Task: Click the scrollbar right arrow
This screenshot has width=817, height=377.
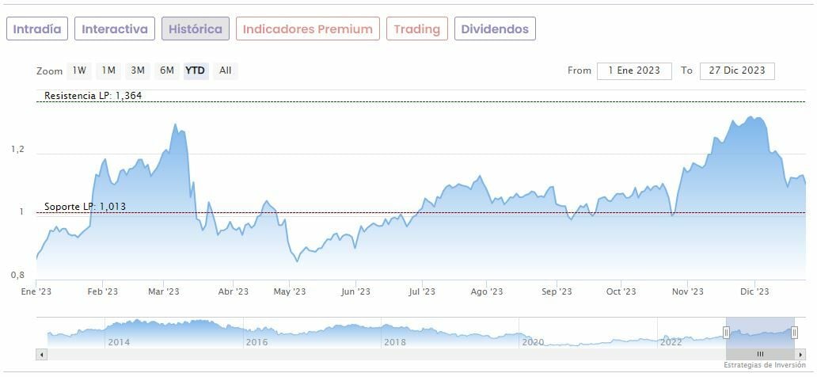Action: click(x=800, y=354)
